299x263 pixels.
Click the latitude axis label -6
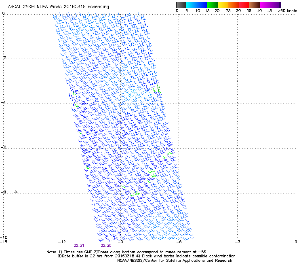coord(3,147)
